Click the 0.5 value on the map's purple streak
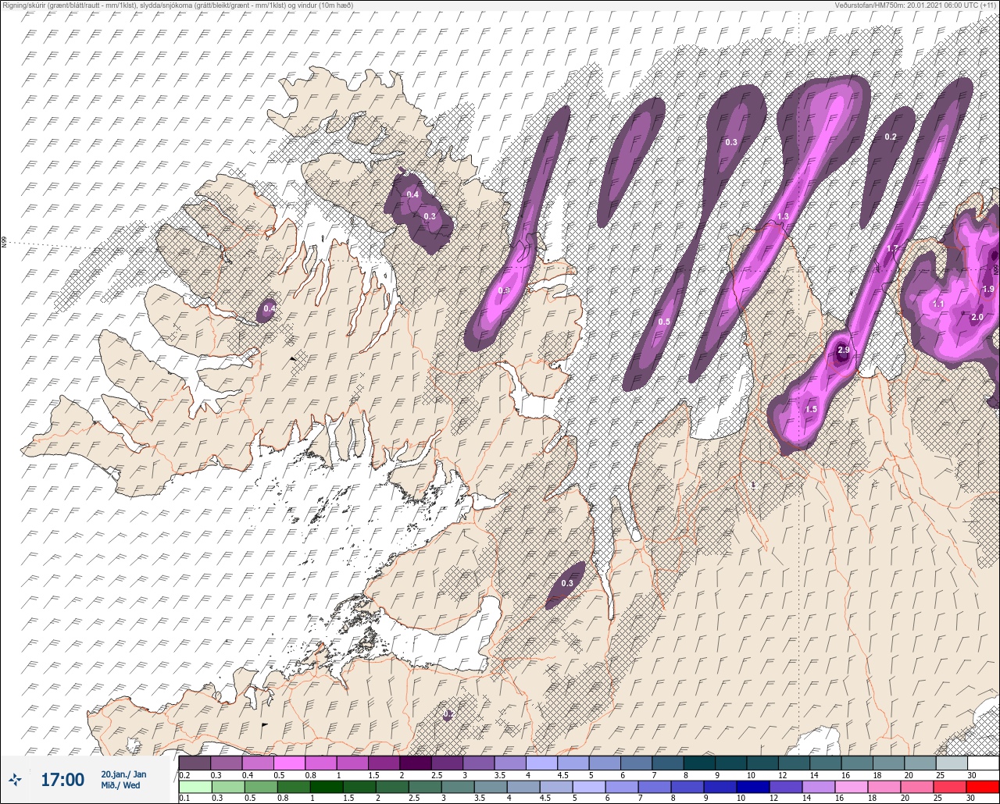Viewport: 1000px width, 804px height. click(664, 322)
